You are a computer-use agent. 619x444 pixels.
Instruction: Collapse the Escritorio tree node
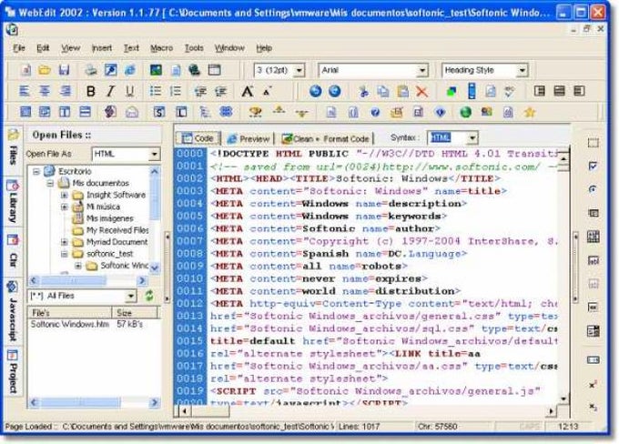coord(36,171)
